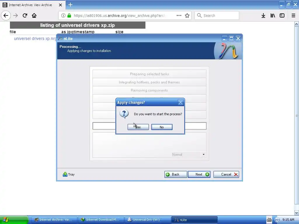Click the Next button in nLite

[199, 174]
